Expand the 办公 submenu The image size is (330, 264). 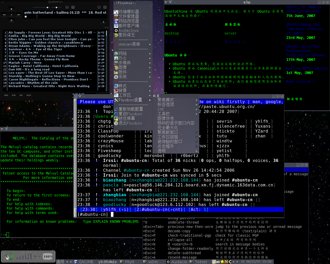coord(133,58)
